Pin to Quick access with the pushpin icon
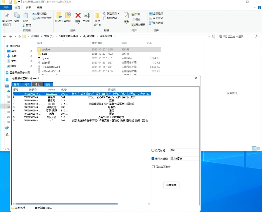Screen dimensions: 262x212 [x=7, y=17]
